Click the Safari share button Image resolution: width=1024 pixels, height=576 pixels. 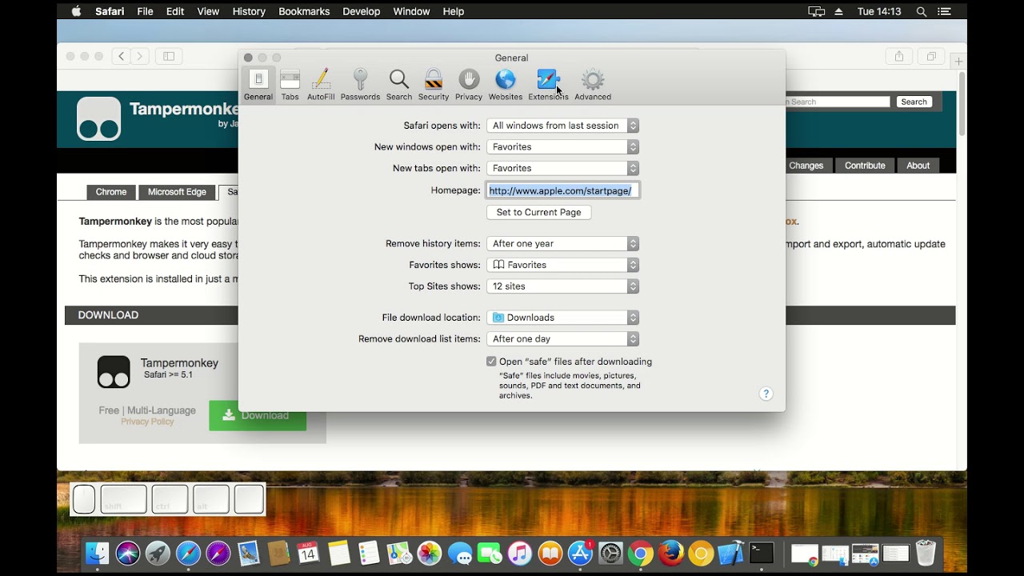(899, 56)
